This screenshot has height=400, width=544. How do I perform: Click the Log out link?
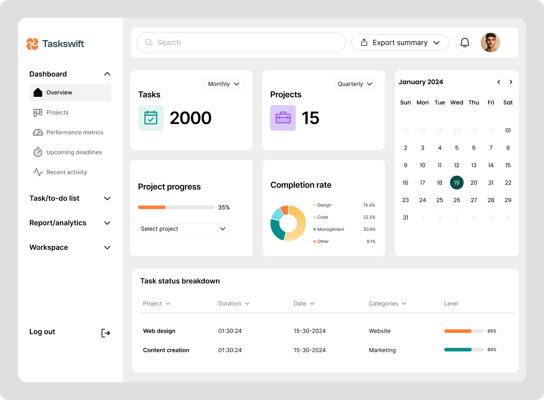click(x=42, y=332)
